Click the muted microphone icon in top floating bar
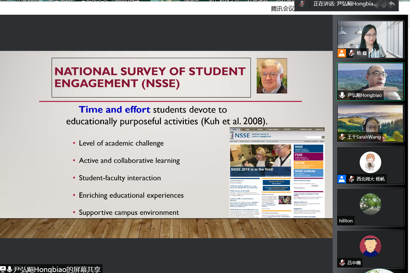410x273 pixels. (x=302, y=4)
